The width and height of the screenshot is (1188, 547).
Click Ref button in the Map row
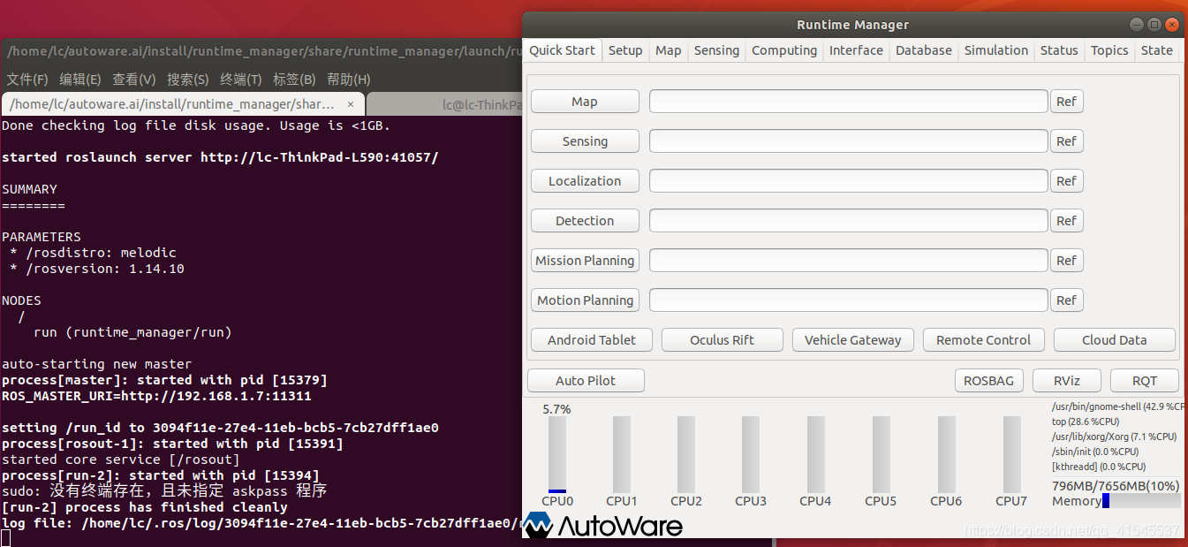[1066, 102]
